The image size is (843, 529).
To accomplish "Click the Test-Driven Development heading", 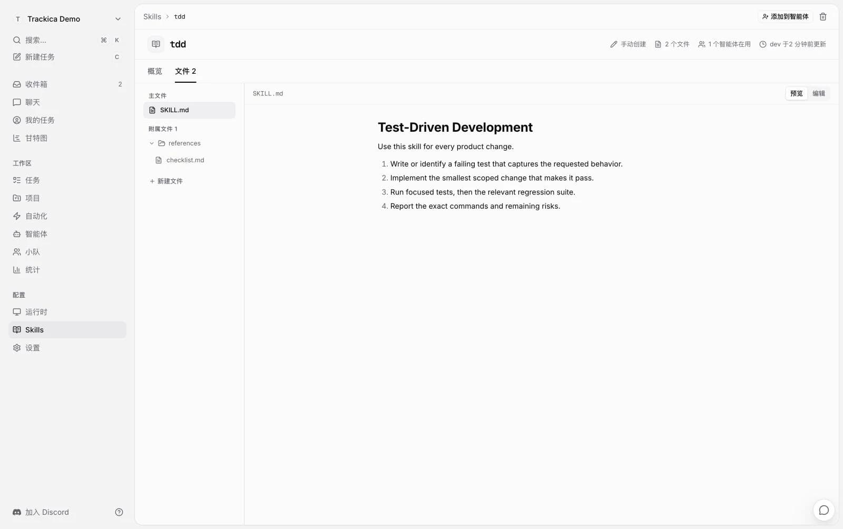I will tap(455, 128).
